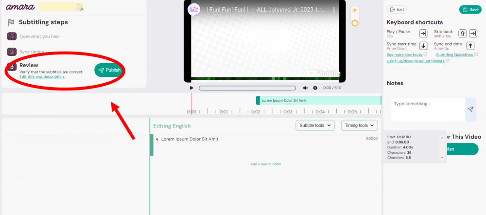This screenshot has width=486, height=215.
Task: Send the note with paper plane icon
Action: click(x=470, y=109)
